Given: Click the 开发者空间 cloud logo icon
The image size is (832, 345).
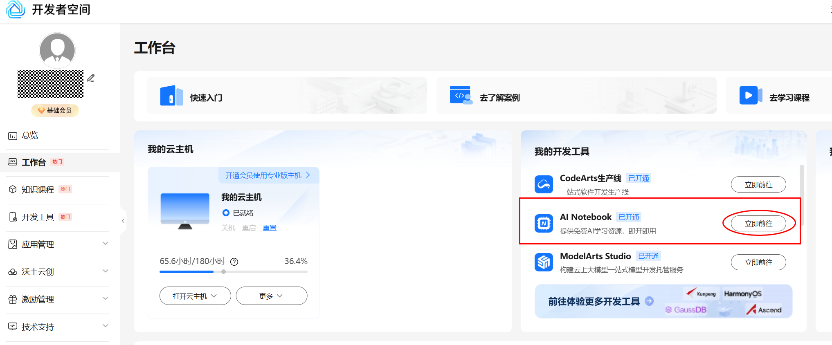Looking at the screenshot, I should click(x=16, y=9).
